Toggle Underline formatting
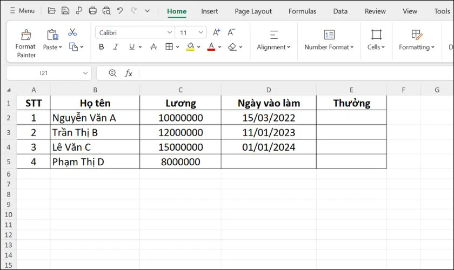454x270 pixels. (132, 46)
